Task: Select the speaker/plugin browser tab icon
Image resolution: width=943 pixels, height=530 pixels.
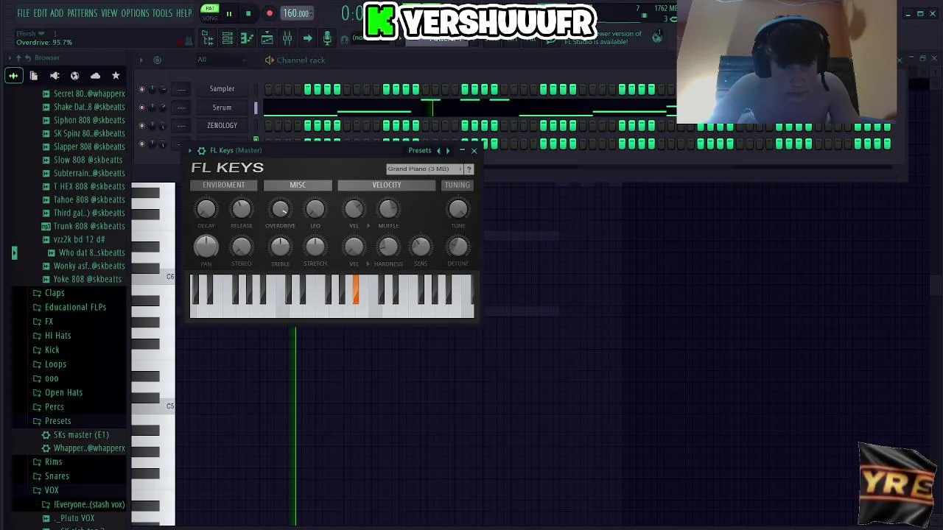Action: tap(55, 75)
